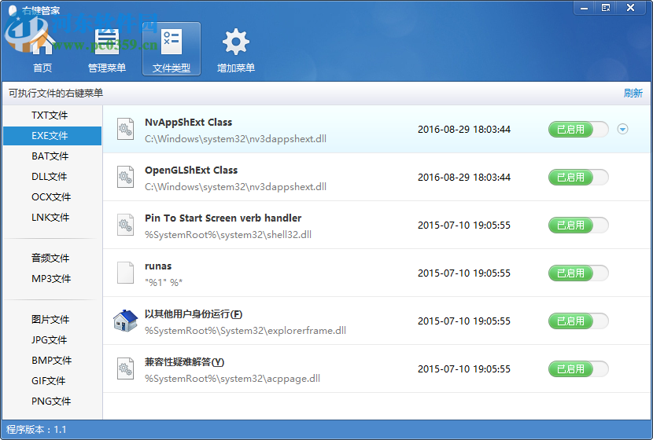Click the NvAppShExt Class file icon
Image resolution: width=653 pixels, height=440 pixels.
pos(125,129)
